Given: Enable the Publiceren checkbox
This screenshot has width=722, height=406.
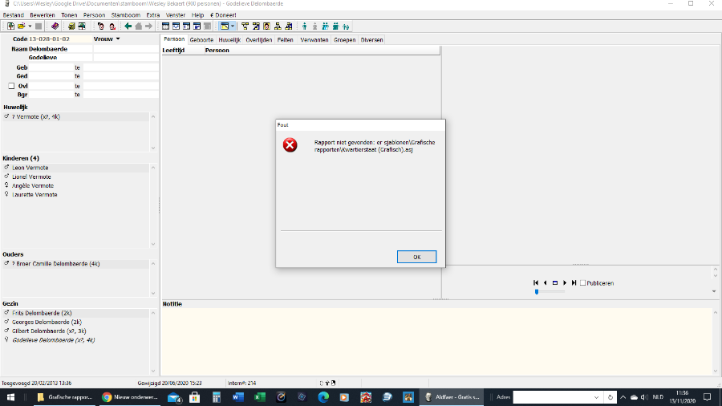Looking at the screenshot, I should tap(583, 283).
